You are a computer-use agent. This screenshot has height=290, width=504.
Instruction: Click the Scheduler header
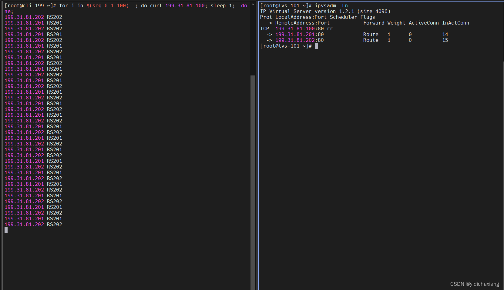coord(344,17)
